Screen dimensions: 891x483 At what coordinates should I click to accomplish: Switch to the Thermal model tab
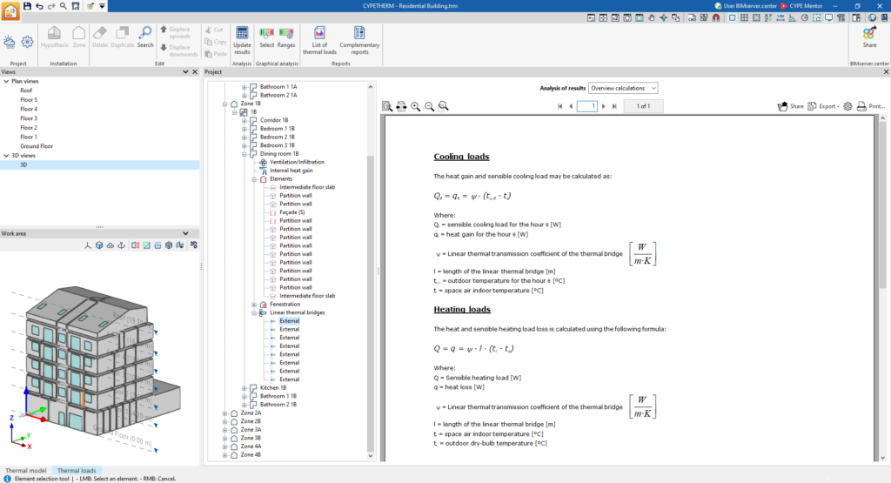tap(25, 471)
